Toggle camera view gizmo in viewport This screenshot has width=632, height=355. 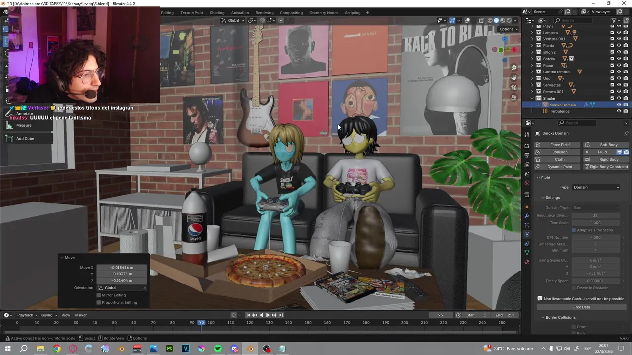(x=513, y=87)
